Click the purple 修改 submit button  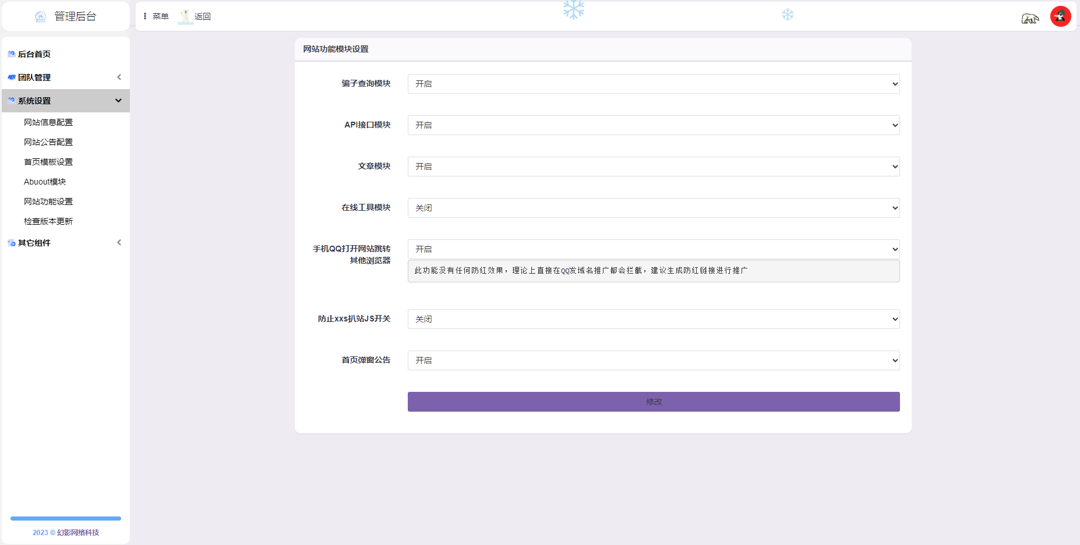(653, 402)
